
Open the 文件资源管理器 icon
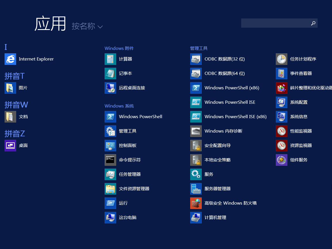coord(110,189)
